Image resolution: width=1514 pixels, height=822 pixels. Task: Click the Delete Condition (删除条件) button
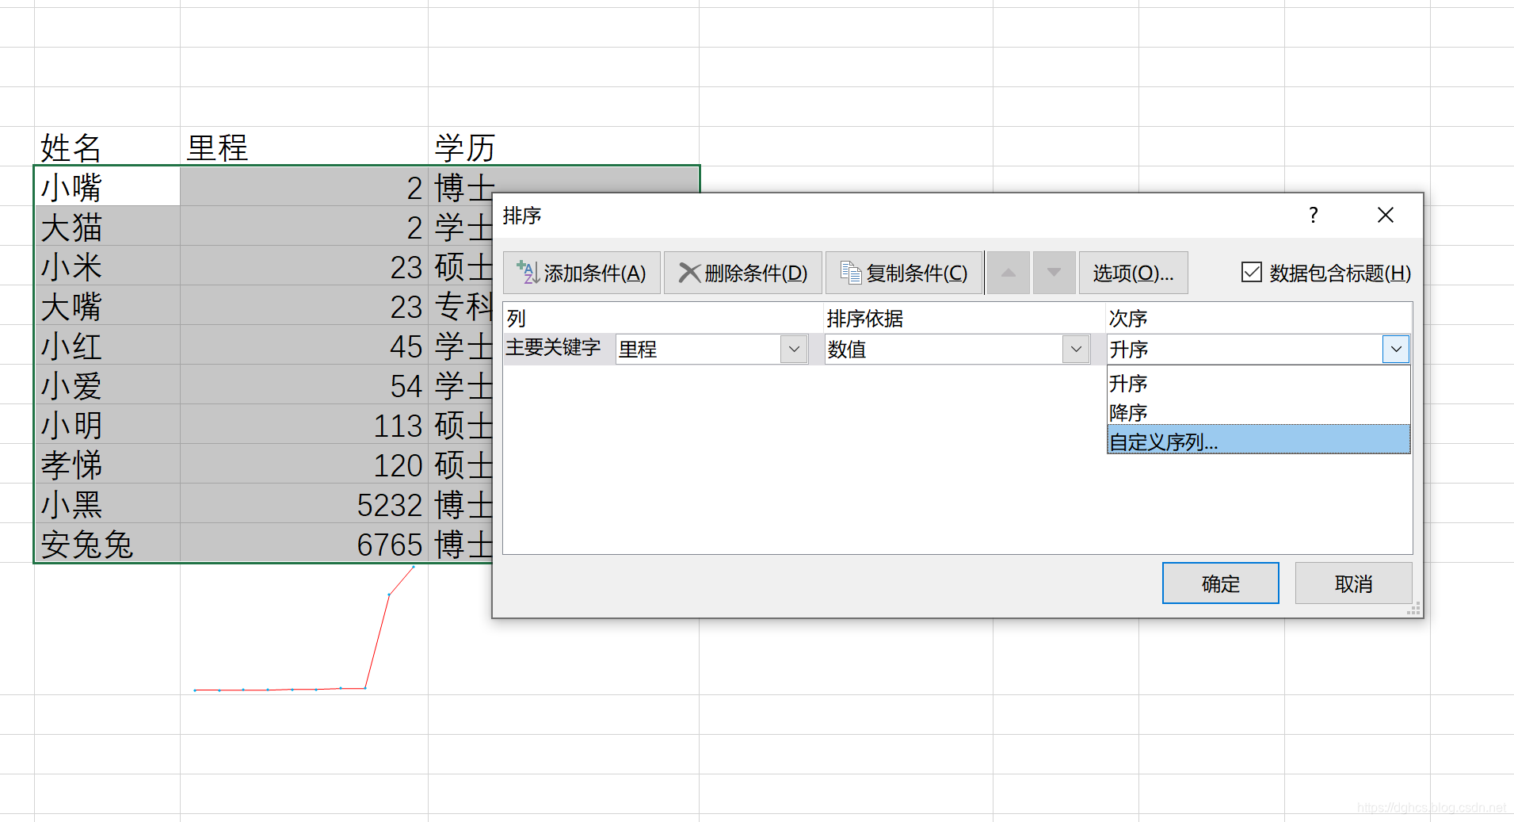[x=743, y=273]
